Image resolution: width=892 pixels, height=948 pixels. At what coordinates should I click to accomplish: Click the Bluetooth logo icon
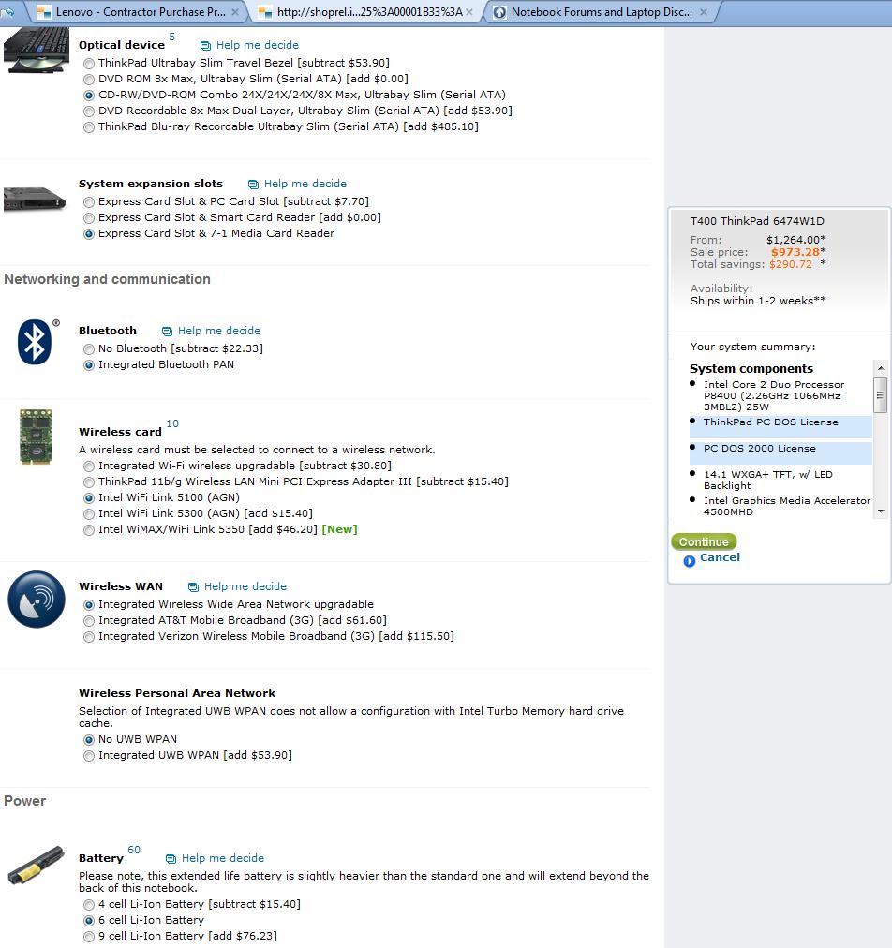(35, 342)
